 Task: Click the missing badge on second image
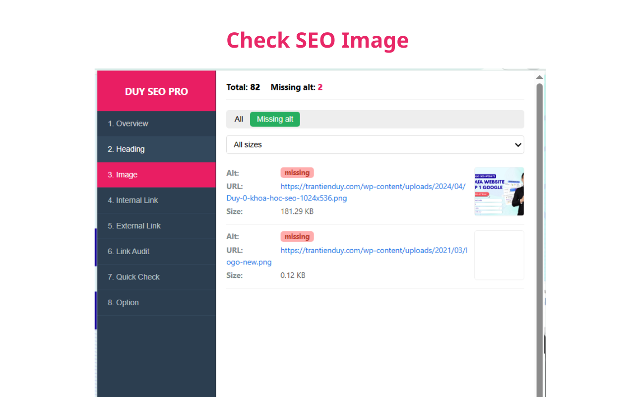297,236
